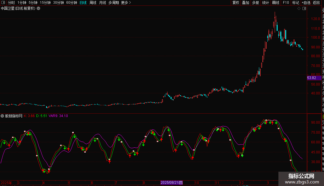Click the 2025年 label on the time axis
This screenshot has width=324, height=186.
point(6,183)
